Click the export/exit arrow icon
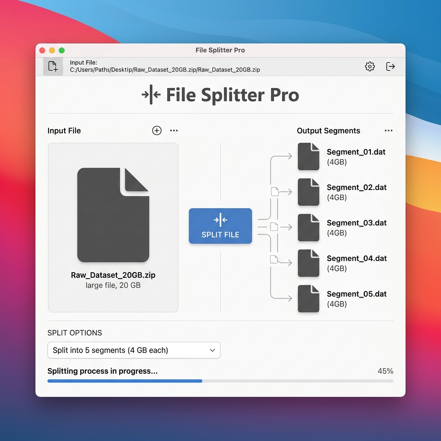This screenshot has height=441, width=441. click(x=390, y=66)
